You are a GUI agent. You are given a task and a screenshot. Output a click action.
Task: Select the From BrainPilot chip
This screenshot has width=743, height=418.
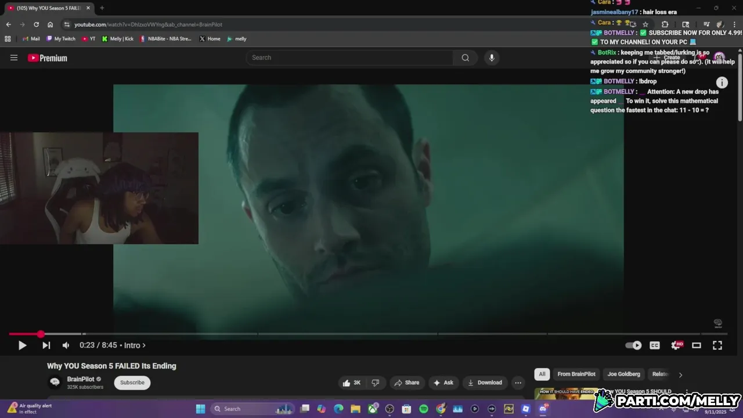[576, 374]
